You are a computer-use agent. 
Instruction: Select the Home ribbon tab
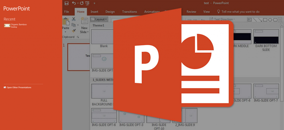(x=81, y=12)
